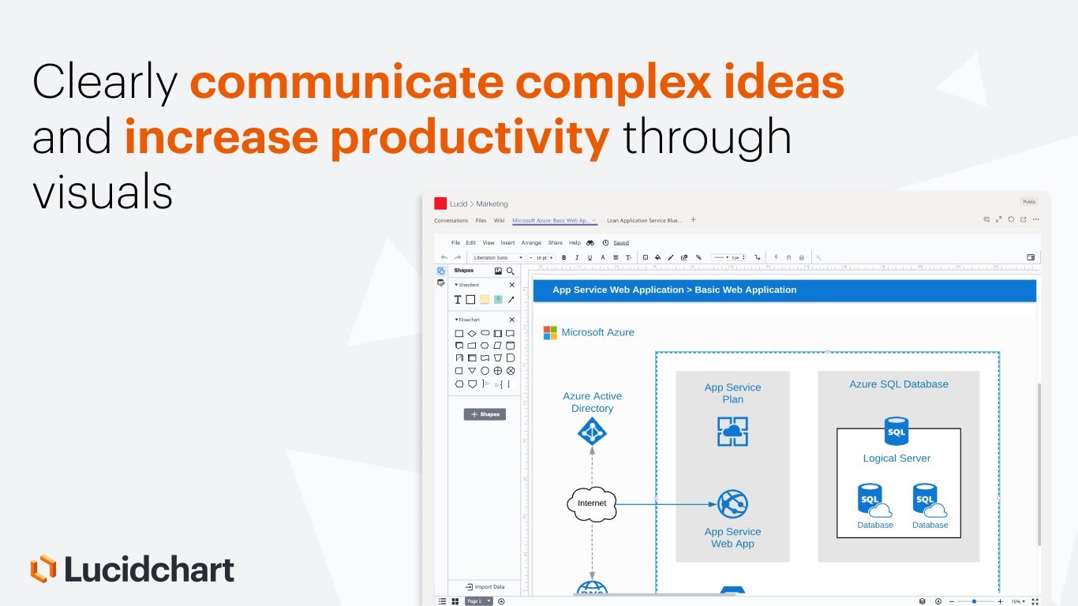Expand the Microsoft Azure Basic Web App tab chevron
This screenshot has width=1078, height=606.
click(x=593, y=221)
